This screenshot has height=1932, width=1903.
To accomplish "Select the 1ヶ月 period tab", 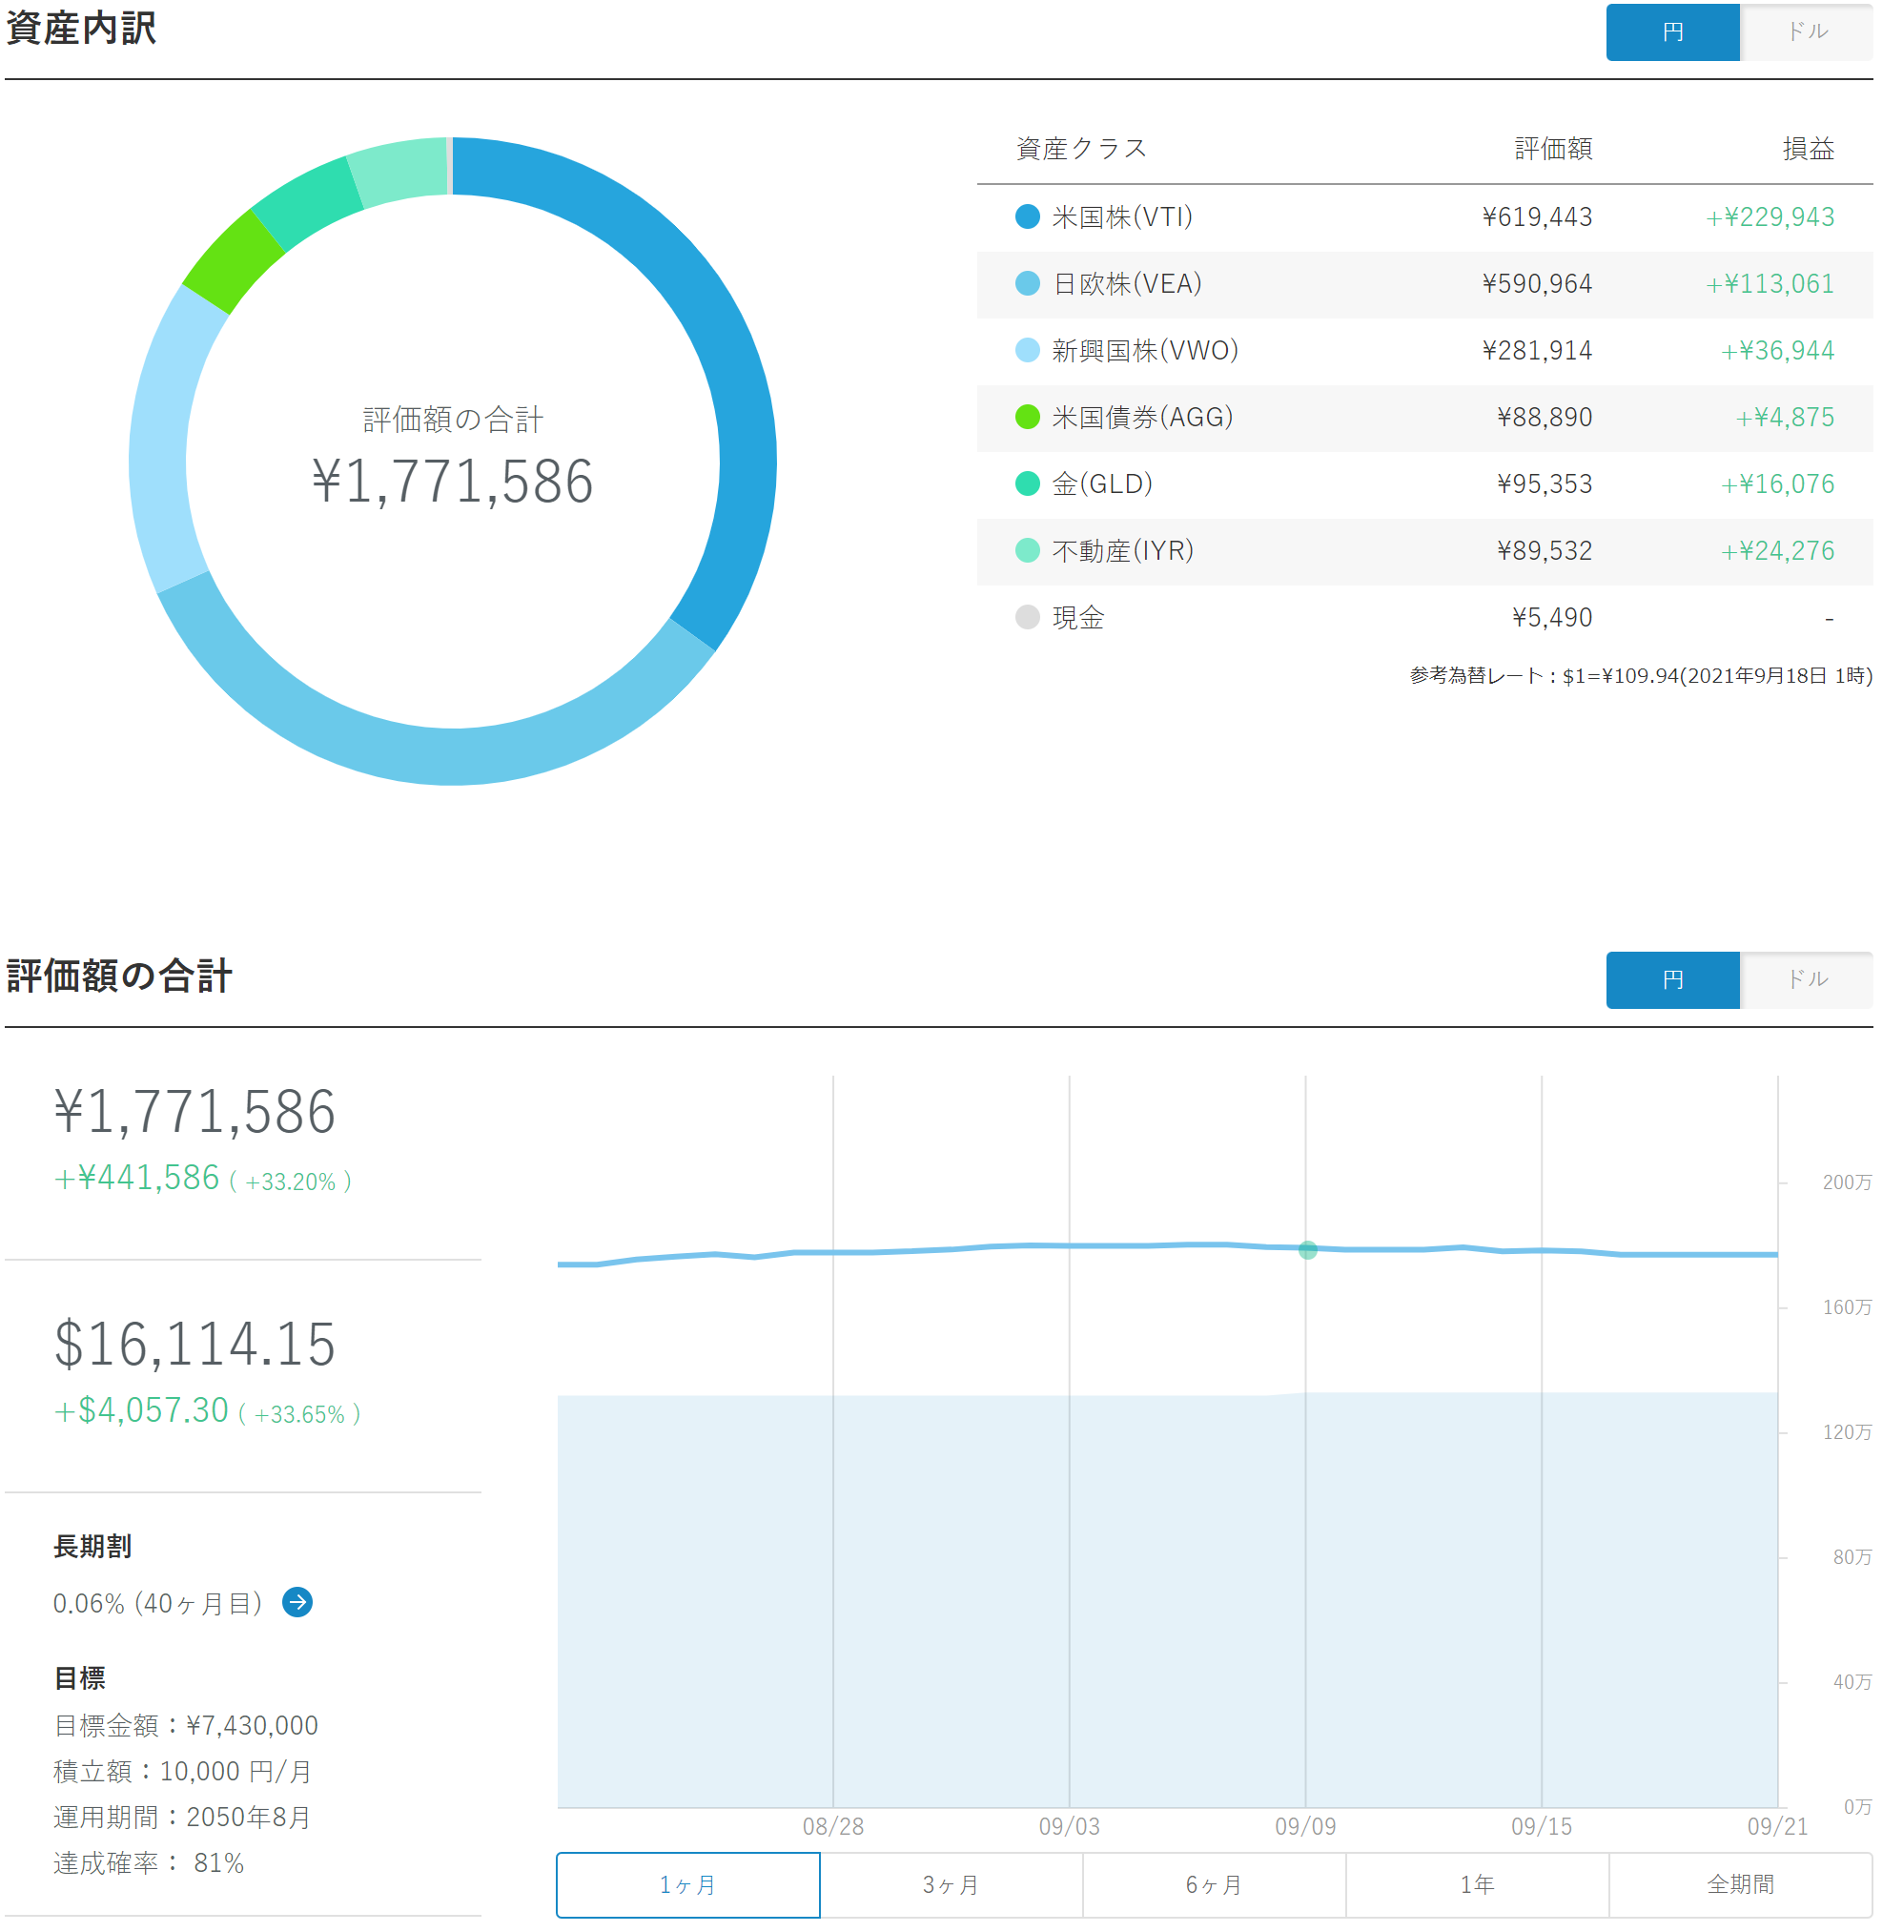I will coord(688,1887).
